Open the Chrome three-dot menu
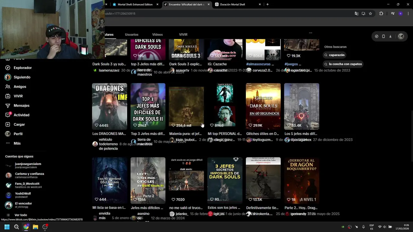Viewport: 413px width, 232px height. click(x=408, y=14)
